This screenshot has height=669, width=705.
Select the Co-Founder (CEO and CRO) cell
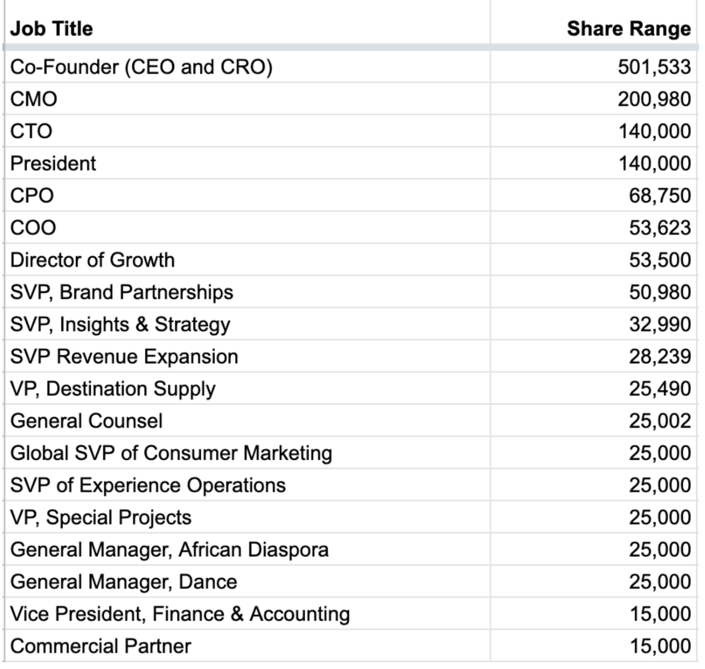(x=141, y=67)
